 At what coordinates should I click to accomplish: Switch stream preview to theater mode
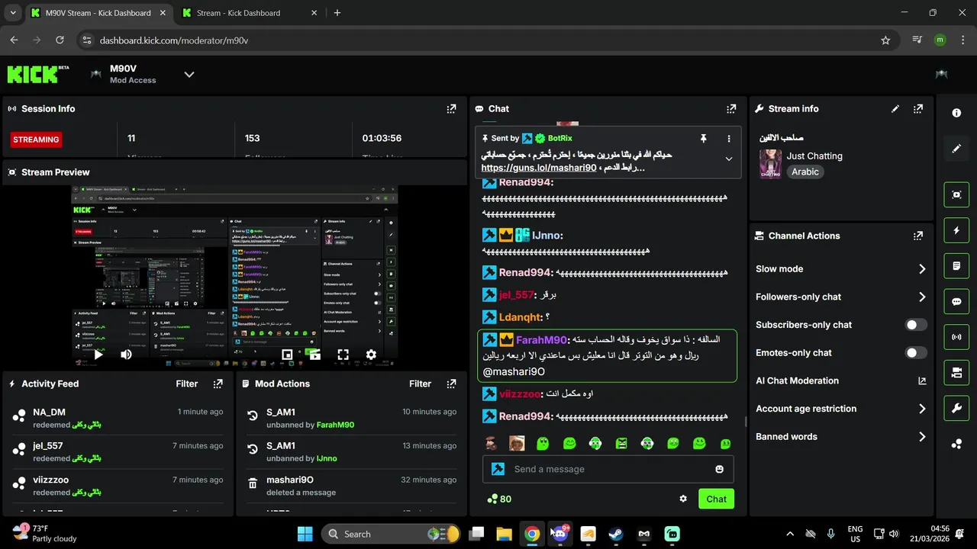pyautogui.click(x=314, y=355)
